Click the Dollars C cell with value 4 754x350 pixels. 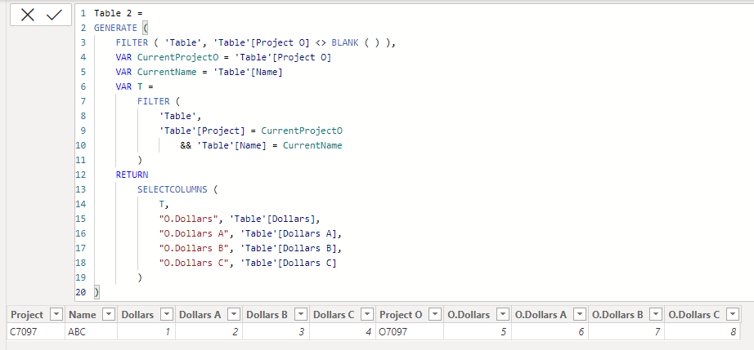(342, 331)
